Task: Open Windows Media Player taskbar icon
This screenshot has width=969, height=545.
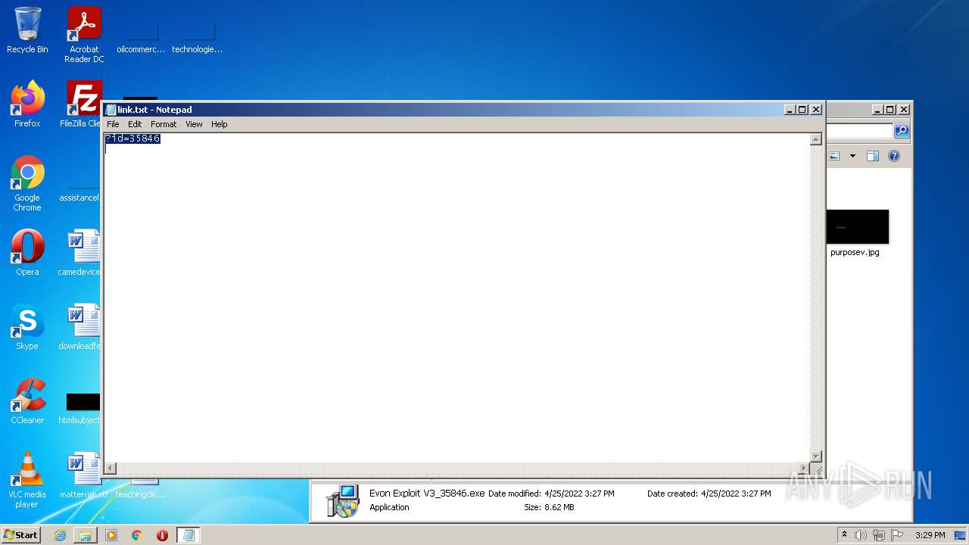Action: tap(111, 535)
